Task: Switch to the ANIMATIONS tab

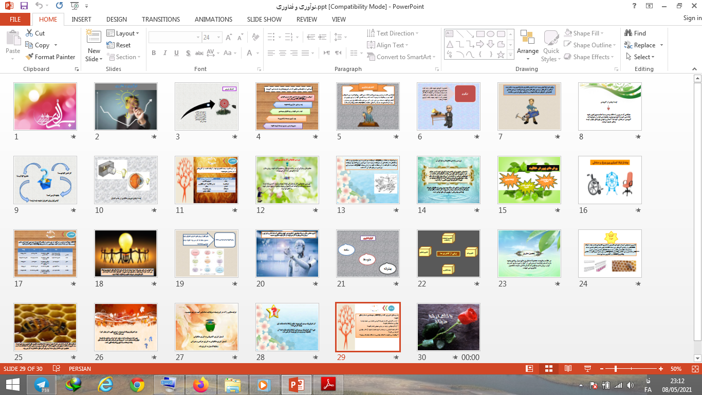Action: [213, 20]
